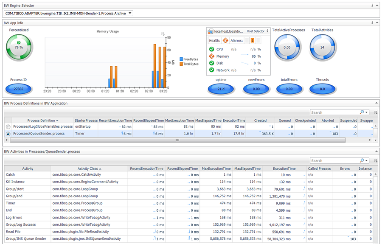Click the orange Memory warning icon
The width and height of the screenshot is (382, 244).
(x=211, y=56)
